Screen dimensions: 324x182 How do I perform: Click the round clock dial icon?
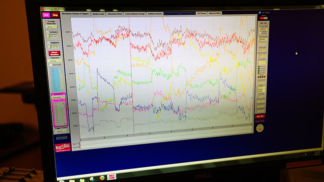coord(260,128)
